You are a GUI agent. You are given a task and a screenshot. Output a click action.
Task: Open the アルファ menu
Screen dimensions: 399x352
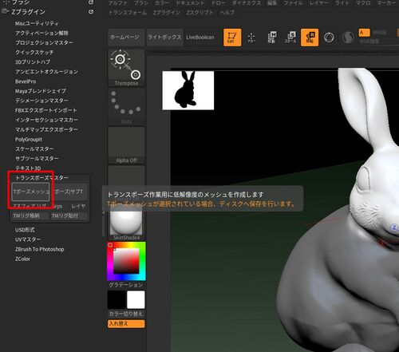tap(118, 3)
